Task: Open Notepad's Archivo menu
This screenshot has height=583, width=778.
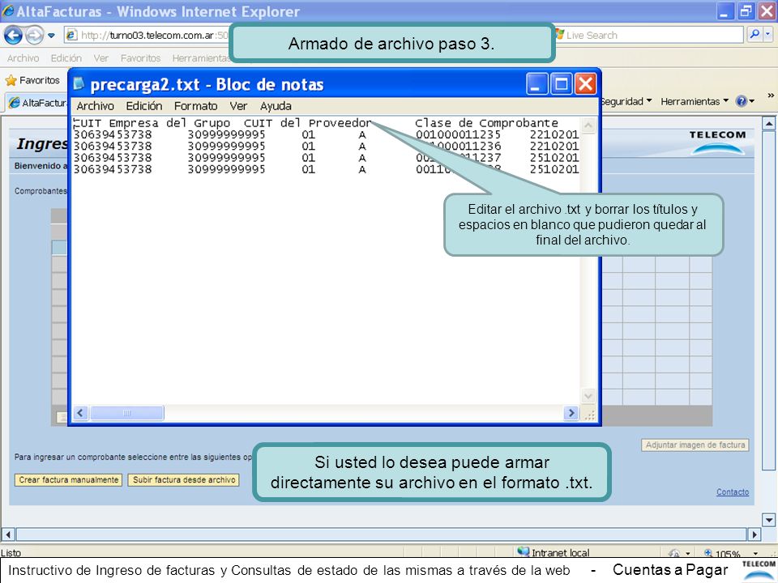Action: (95, 106)
